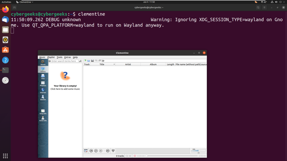Skip to the next track
Screen dimensions: 287x161
coord(108,151)
